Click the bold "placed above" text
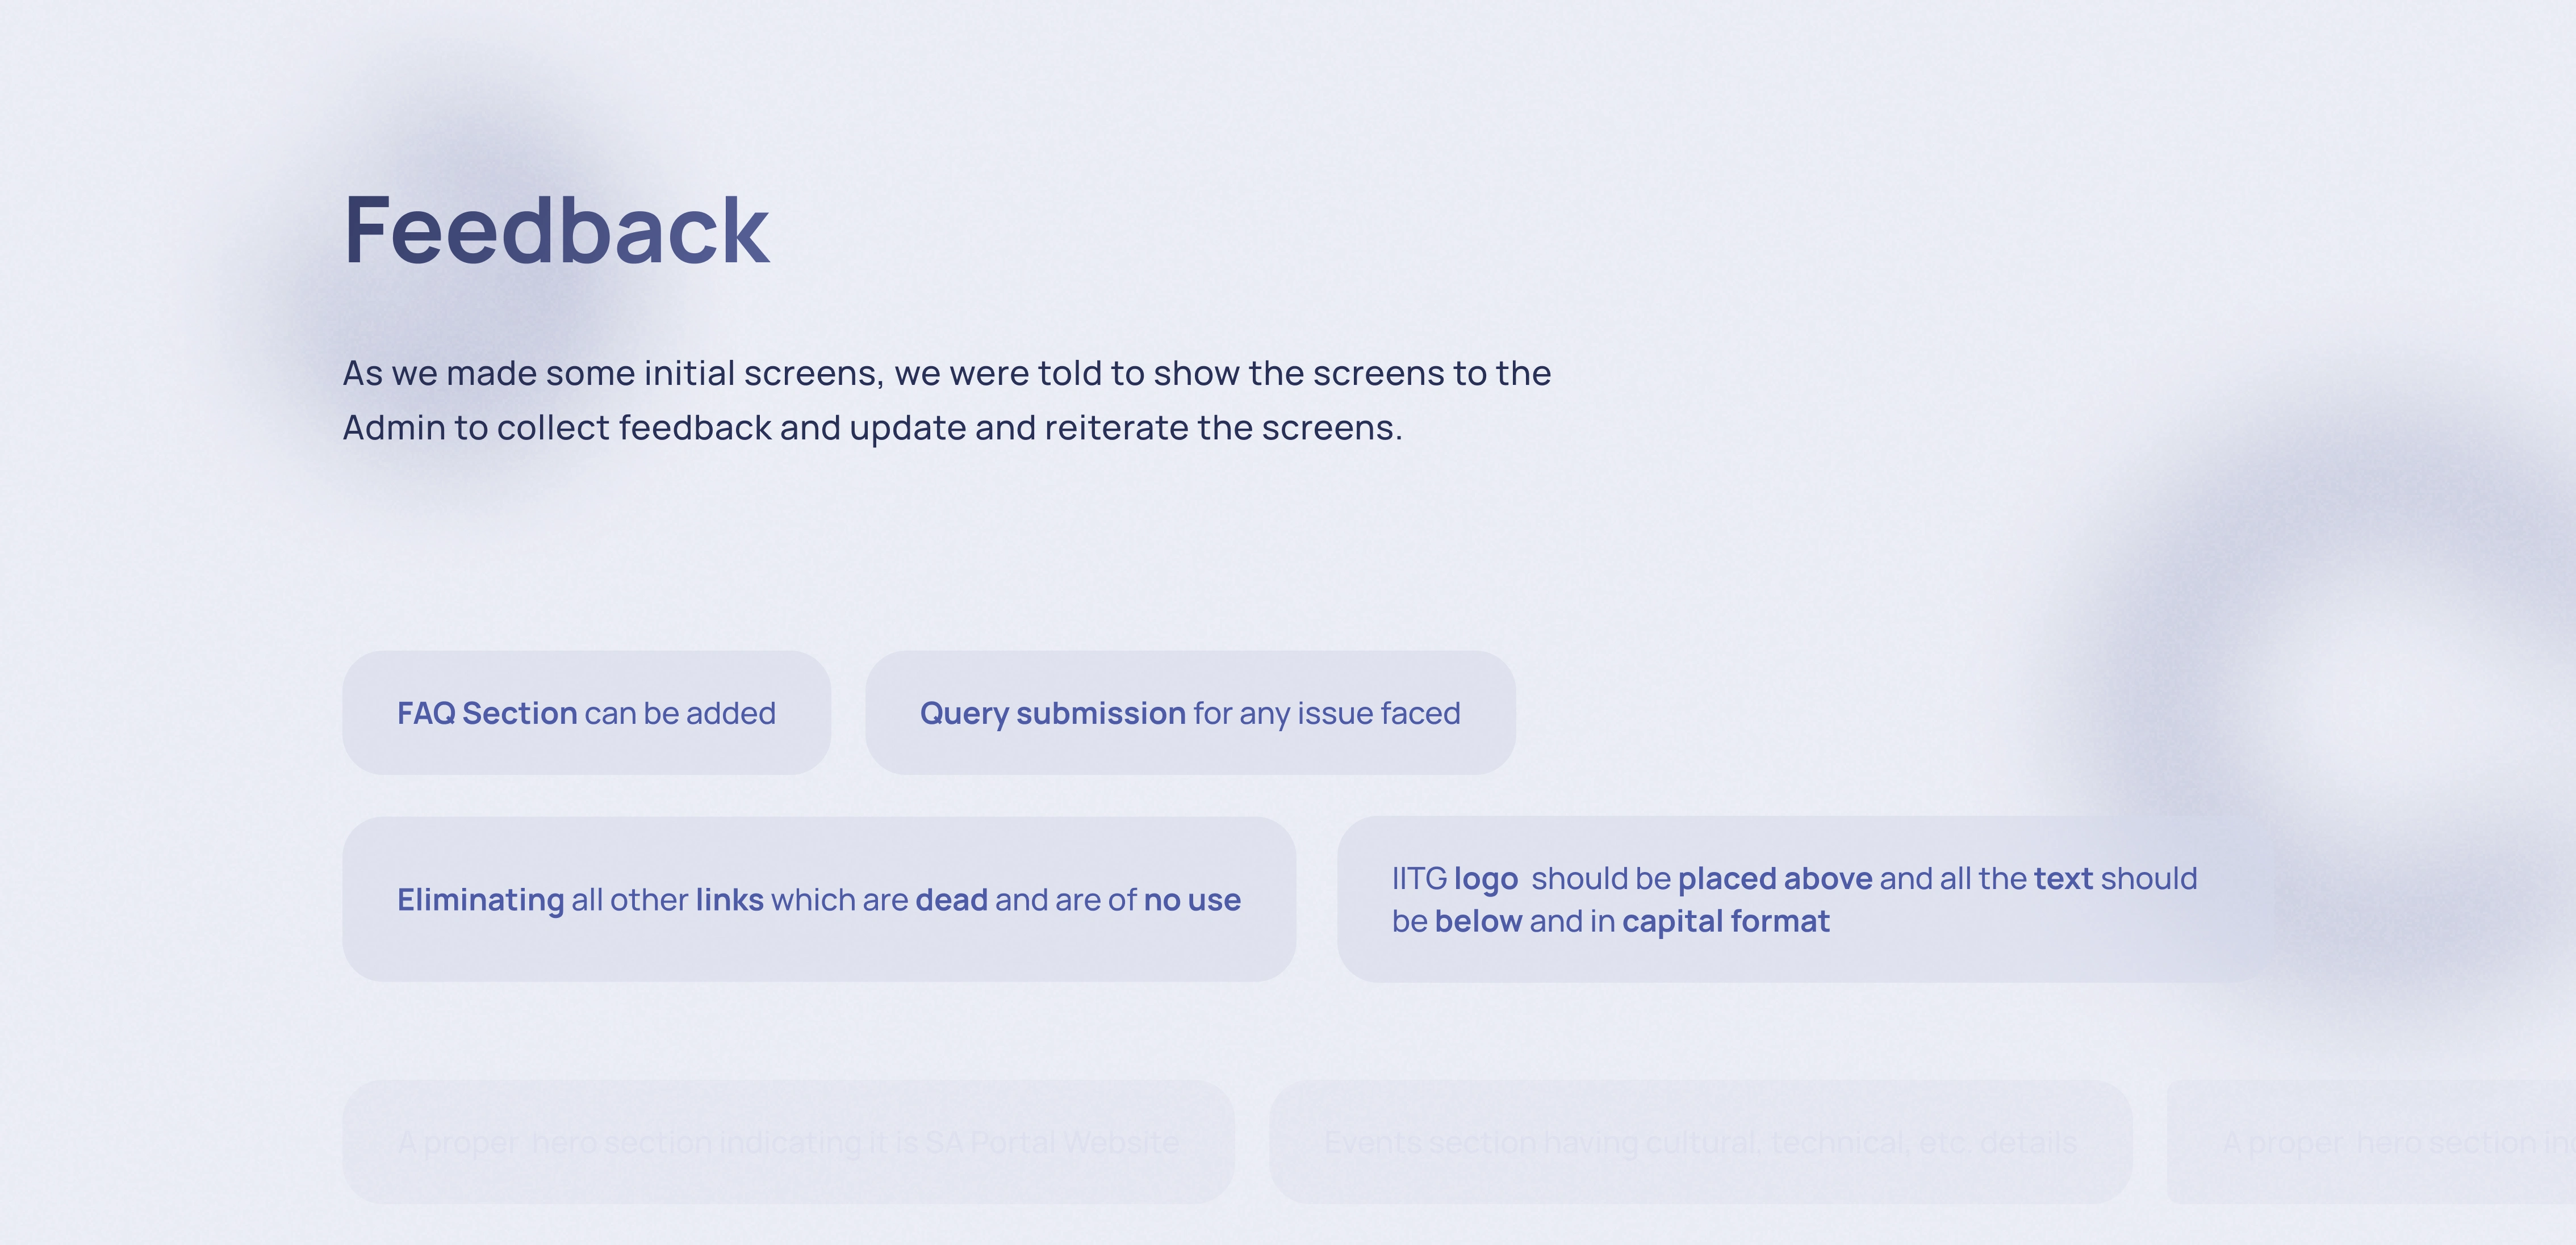 click(1774, 879)
